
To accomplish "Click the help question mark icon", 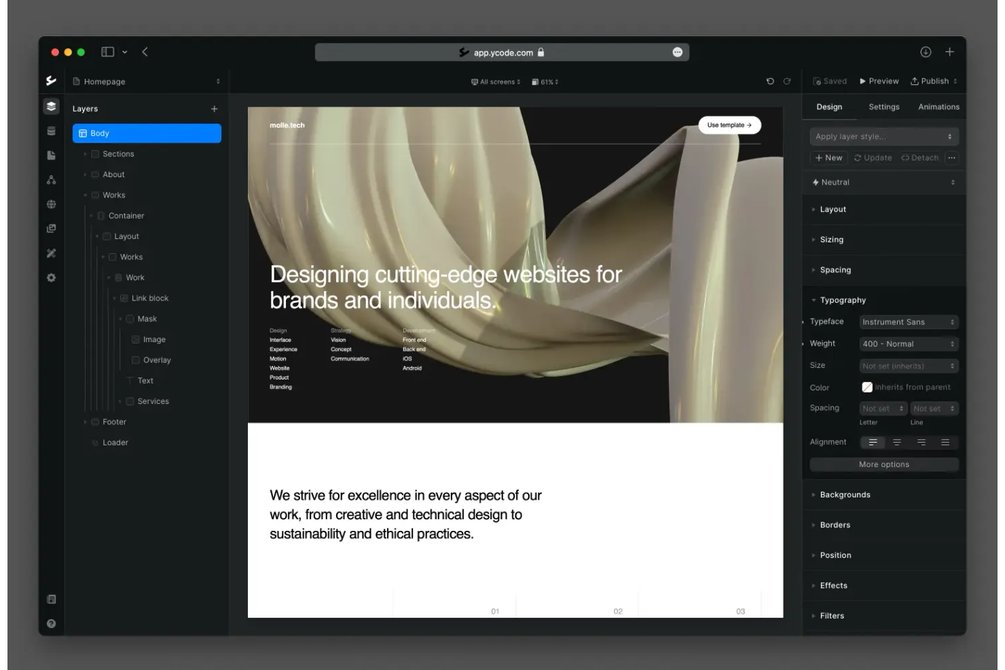I will point(51,623).
